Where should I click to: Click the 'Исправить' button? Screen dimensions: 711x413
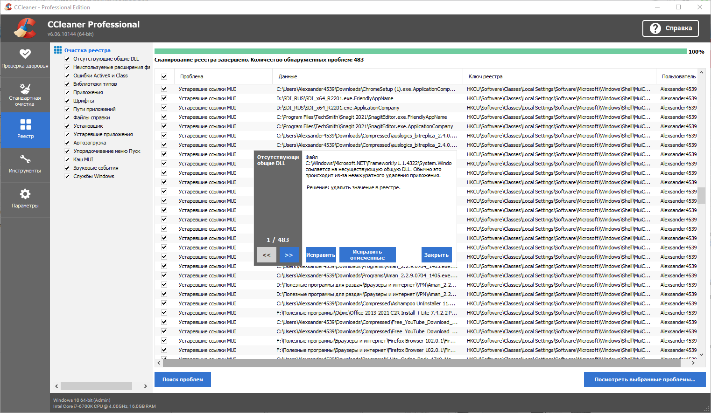[x=321, y=255]
